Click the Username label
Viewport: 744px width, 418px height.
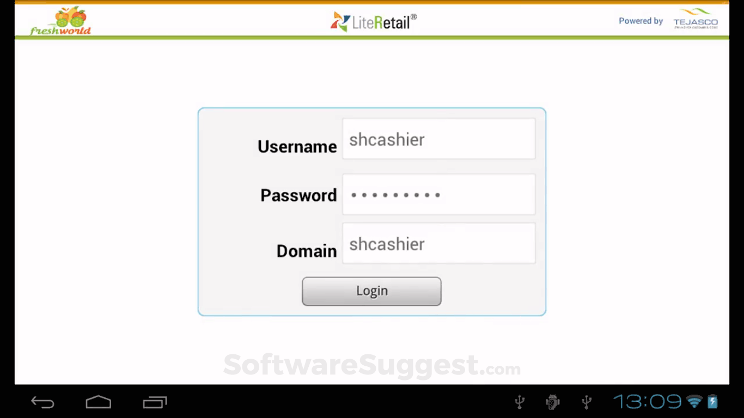[x=297, y=146]
